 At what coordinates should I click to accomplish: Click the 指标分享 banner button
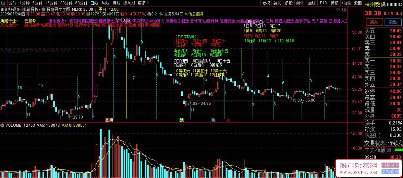point(390,165)
